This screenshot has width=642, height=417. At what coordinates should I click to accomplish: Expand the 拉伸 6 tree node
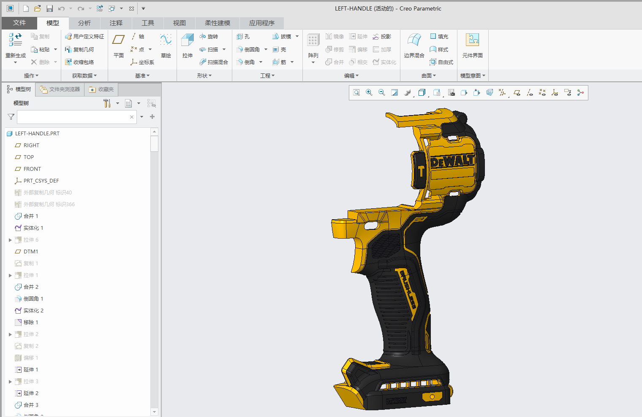10,239
